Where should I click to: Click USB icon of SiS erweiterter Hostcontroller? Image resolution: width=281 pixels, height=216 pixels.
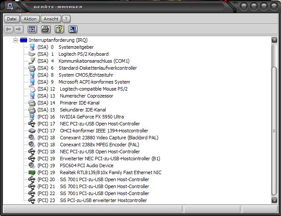click(x=32, y=200)
